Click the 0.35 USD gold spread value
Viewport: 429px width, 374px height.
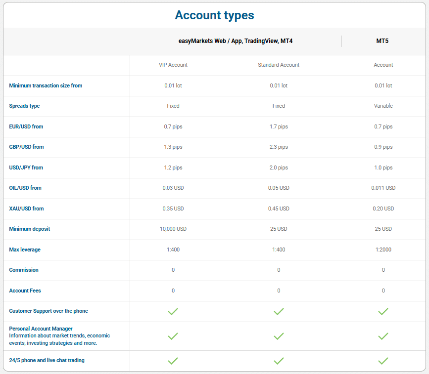pyautogui.click(x=173, y=208)
